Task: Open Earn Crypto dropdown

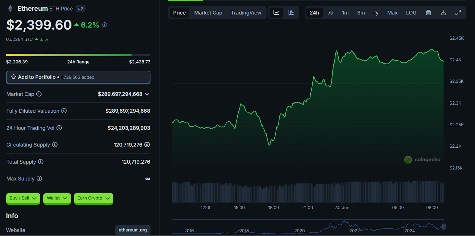Action: (94, 198)
